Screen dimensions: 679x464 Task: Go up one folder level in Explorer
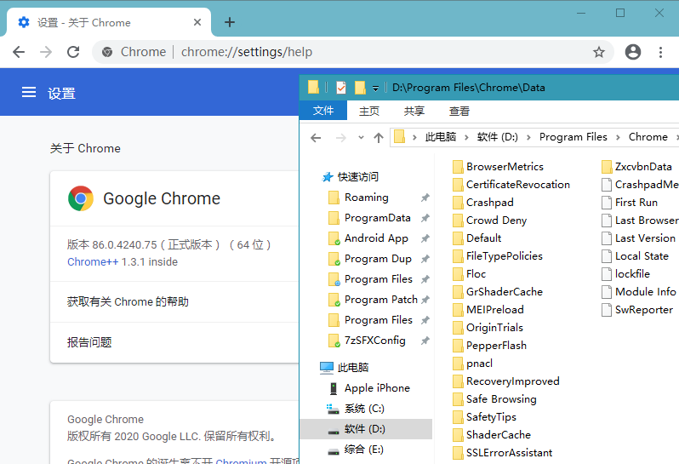click(379, 138)
